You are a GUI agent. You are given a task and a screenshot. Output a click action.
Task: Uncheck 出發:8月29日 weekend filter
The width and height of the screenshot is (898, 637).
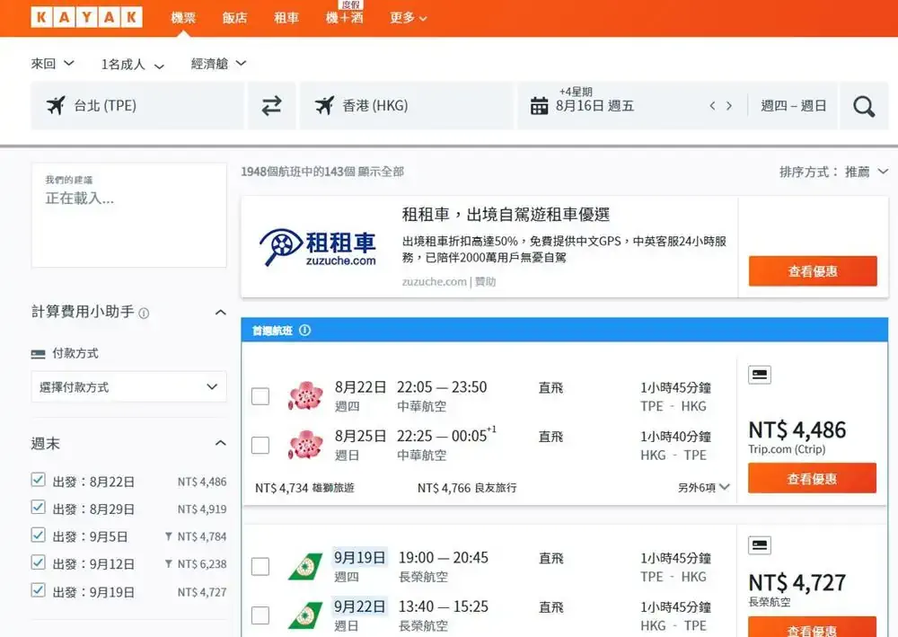38,508
